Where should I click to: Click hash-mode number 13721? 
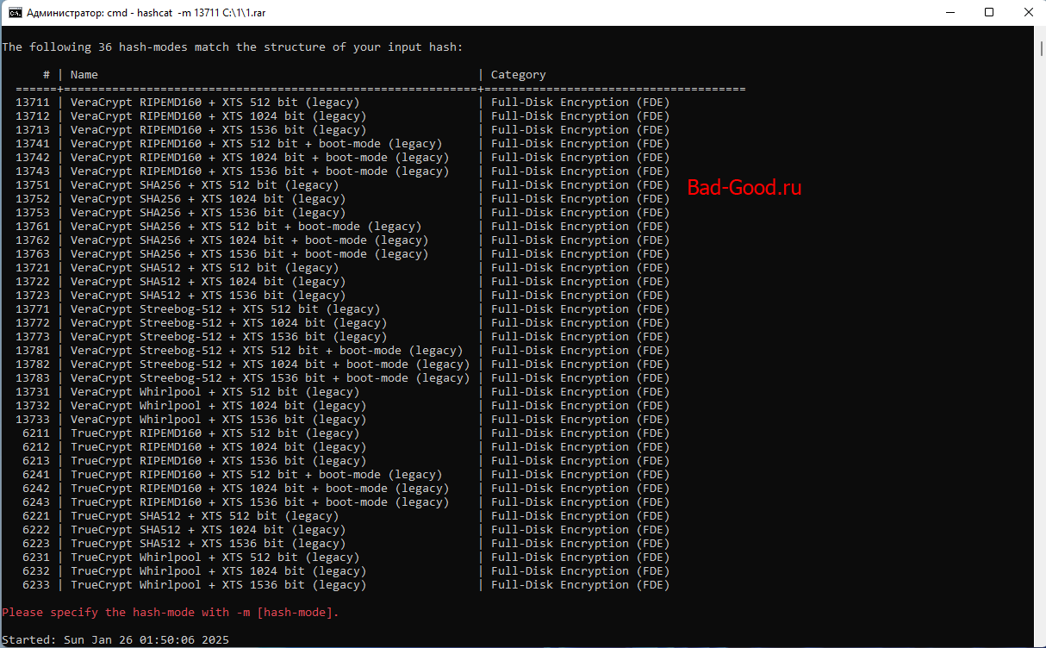click(33, 268)
